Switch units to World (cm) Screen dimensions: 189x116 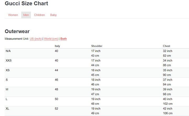51,39
